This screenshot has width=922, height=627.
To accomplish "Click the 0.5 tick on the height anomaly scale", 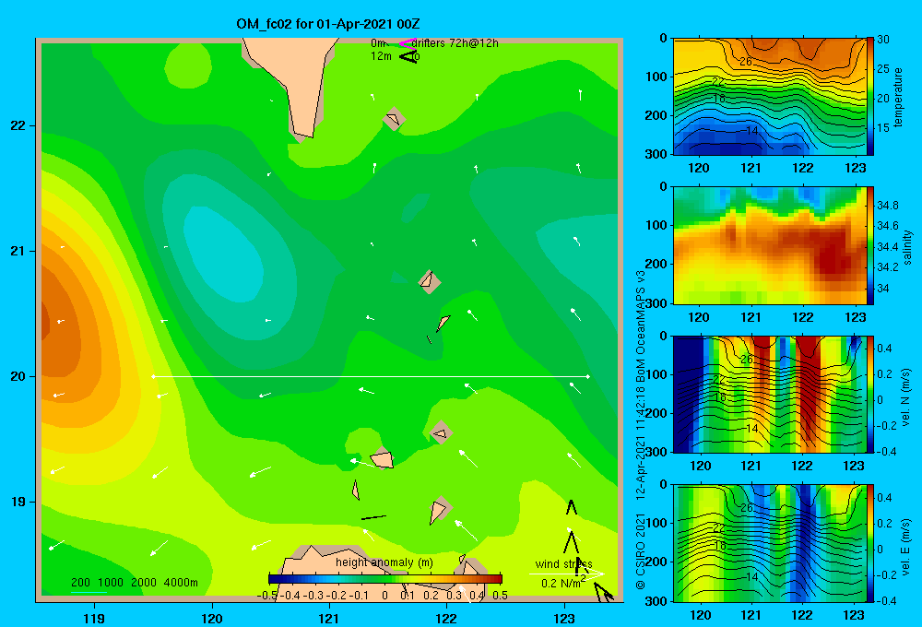I will (500, 595).
